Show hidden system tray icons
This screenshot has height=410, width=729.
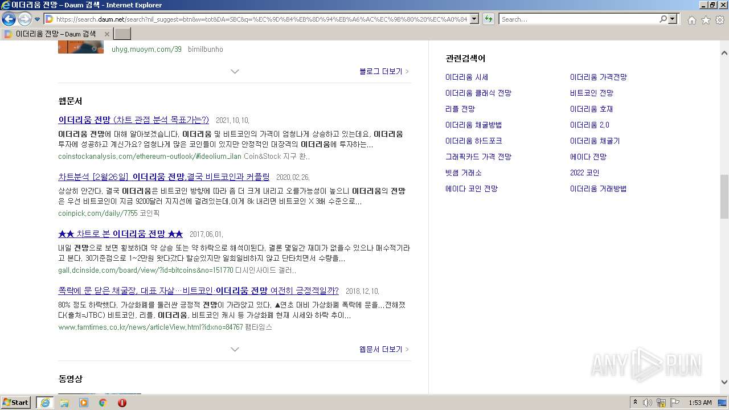[635, 402]
